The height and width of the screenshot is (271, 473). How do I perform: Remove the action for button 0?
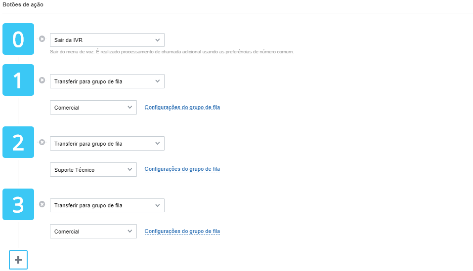point(42,39)
